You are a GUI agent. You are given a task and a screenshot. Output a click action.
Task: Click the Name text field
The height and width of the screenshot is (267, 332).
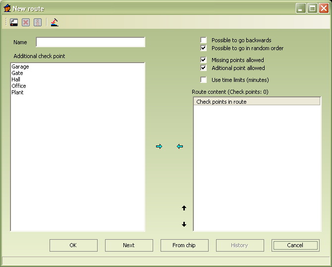[x=90, y=42]
